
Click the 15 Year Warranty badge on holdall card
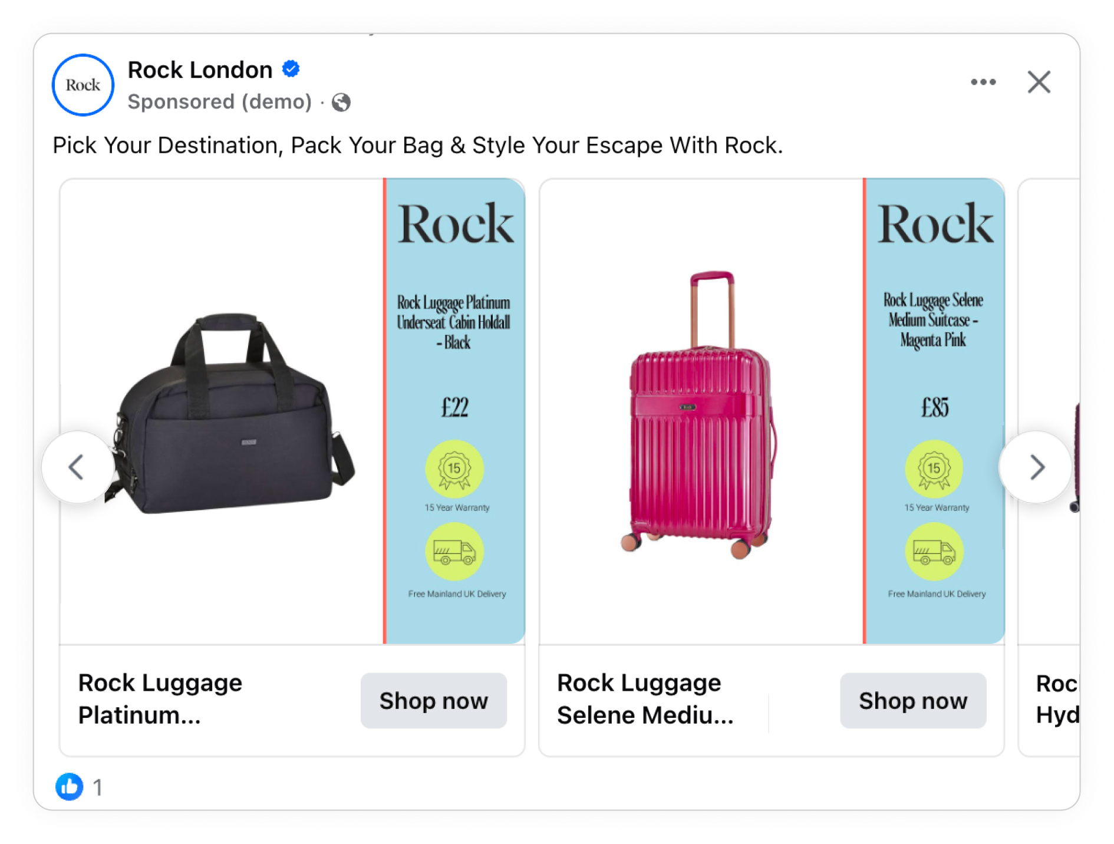coord(454,469)
